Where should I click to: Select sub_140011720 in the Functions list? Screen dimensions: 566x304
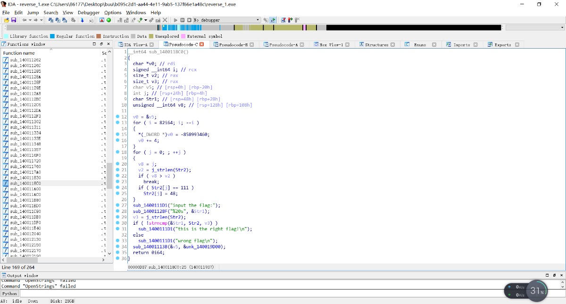[x=25, y=160]
